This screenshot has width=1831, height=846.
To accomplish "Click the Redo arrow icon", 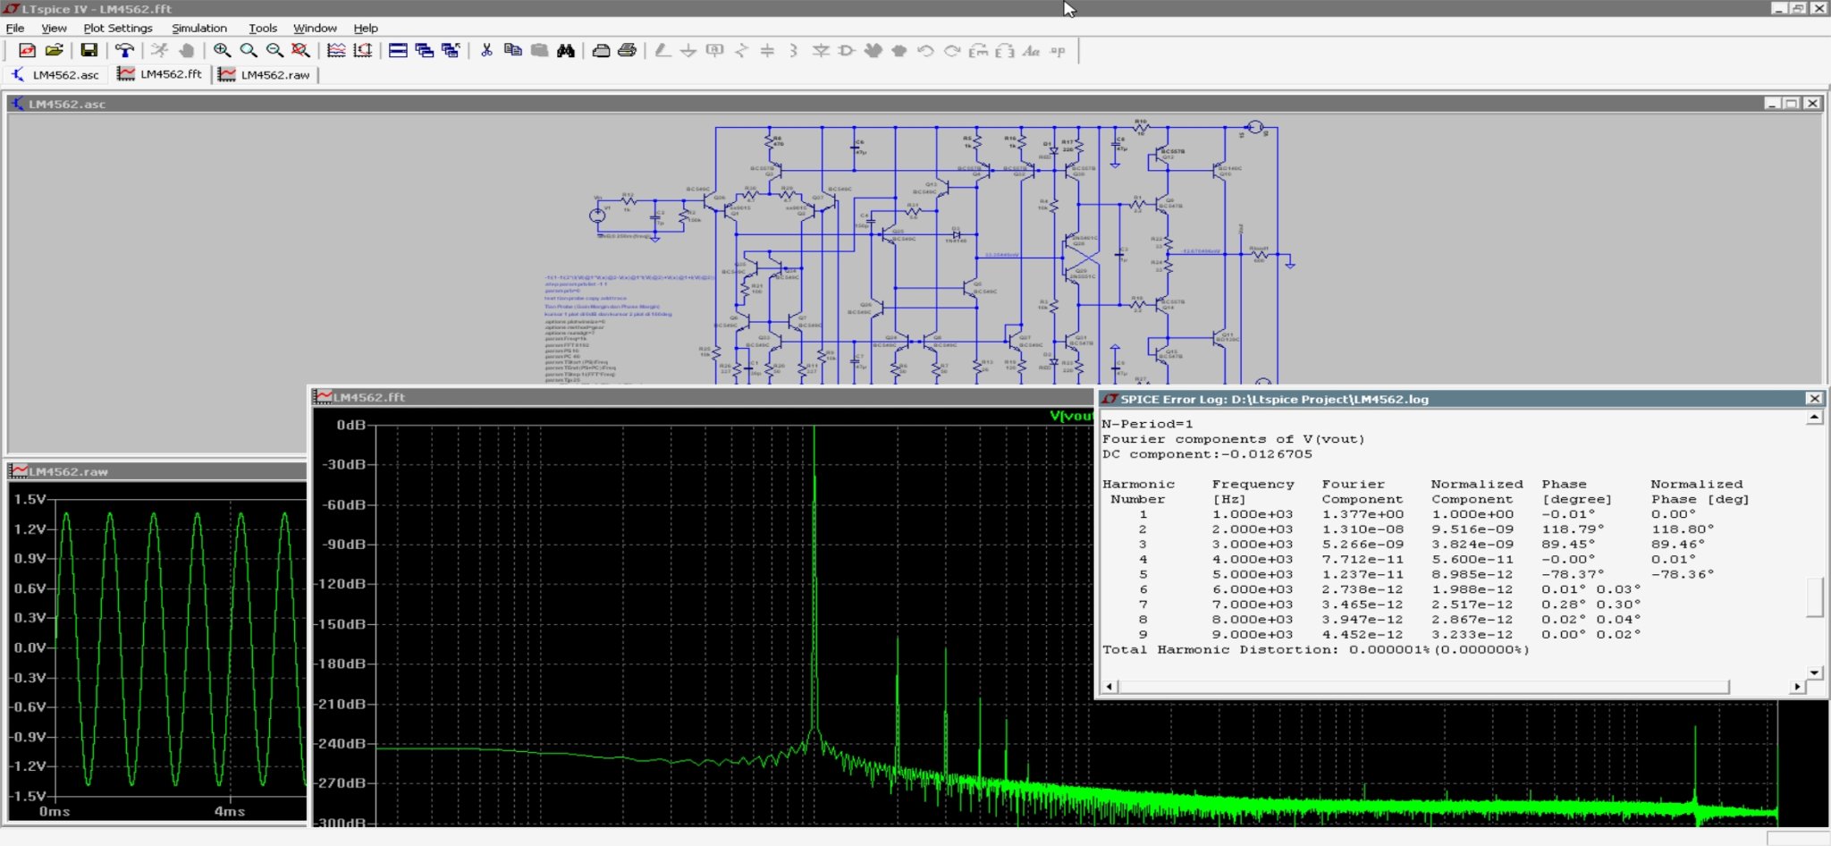I will 952,51.
